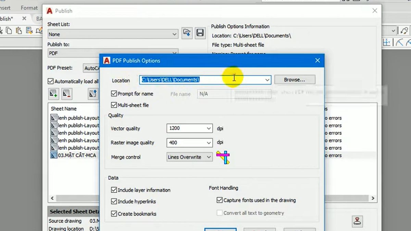Toggle Convert all text to geometry checkbox
The height and width of the screenshot is (231, 411).
point(220,213)
